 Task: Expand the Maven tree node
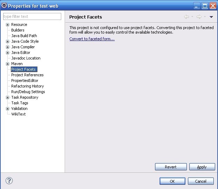click(x=8, y=64)
